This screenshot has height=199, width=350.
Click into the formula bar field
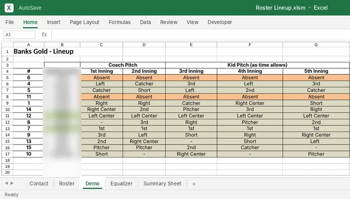200,35
